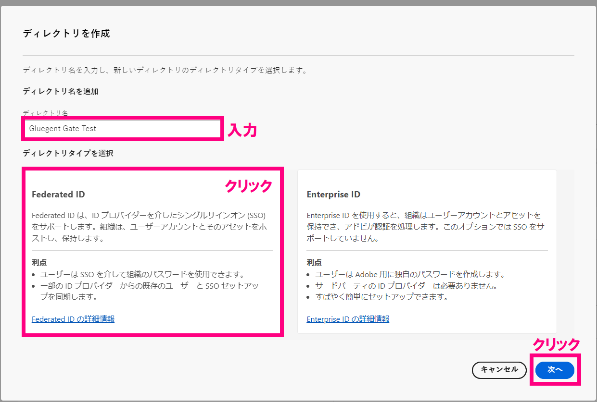The height and width of the screenshot is (402, 597).
Task: Click the Enterprise ID card heading
Action: [333, 195]
